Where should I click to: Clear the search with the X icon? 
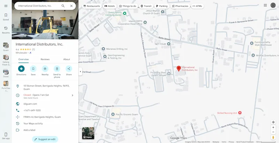[71, 6]
